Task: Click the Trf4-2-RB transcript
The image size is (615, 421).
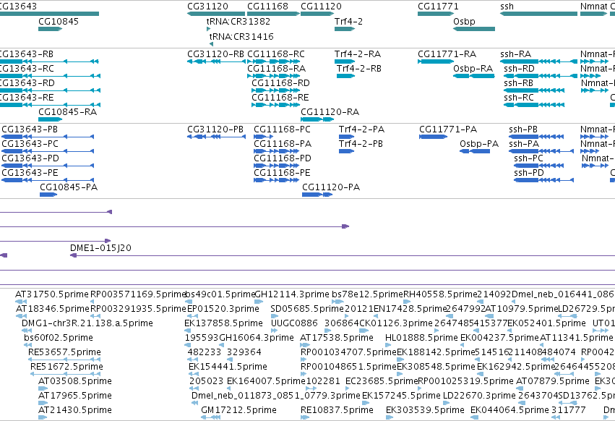Action: pyautogui.click(x=345, y=76)
